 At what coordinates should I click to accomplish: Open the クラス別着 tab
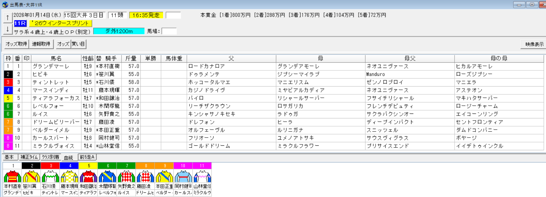[50, 157]
